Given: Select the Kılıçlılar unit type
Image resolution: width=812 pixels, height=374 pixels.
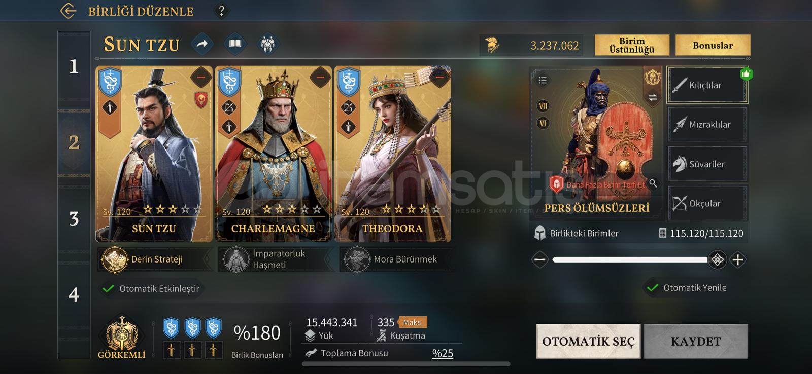Looking at the screenshot, I should tap(707, 85).
